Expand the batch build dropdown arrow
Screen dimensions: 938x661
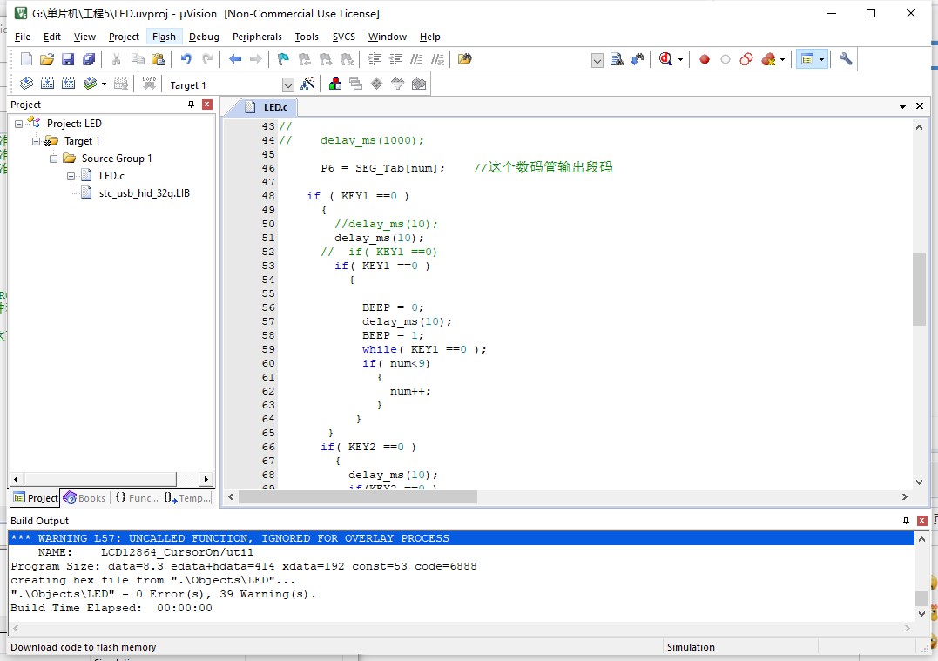[x=104, y=84]
